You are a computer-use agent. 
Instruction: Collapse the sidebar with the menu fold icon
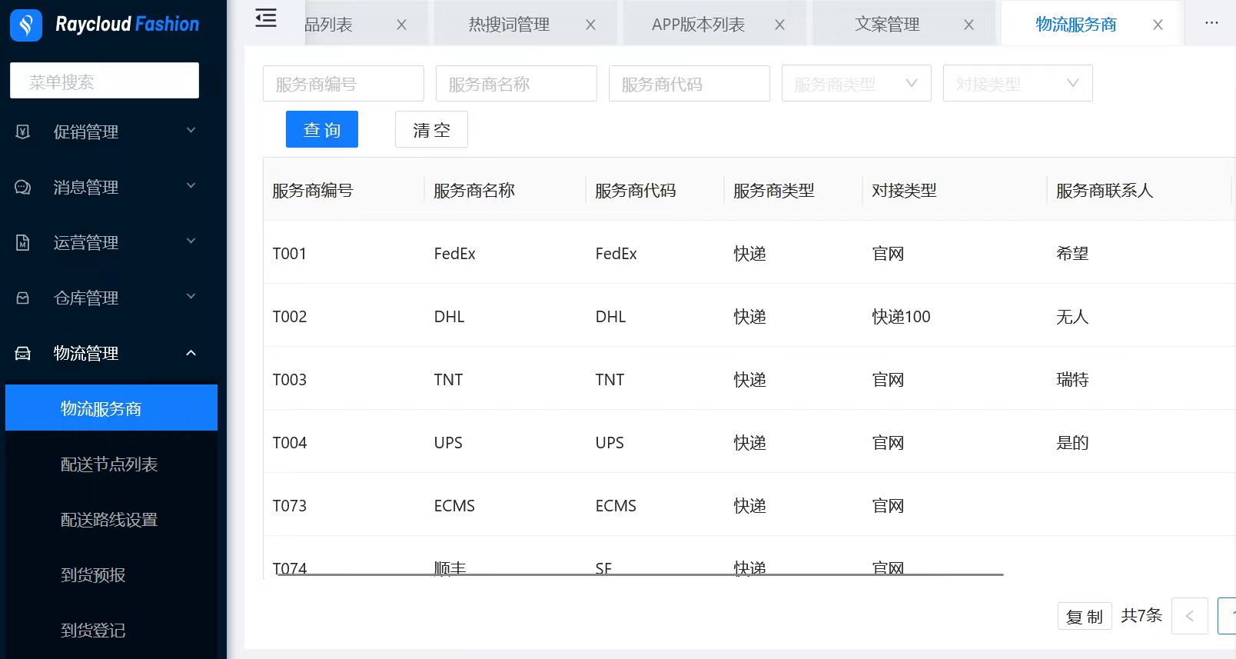[266, 18]
